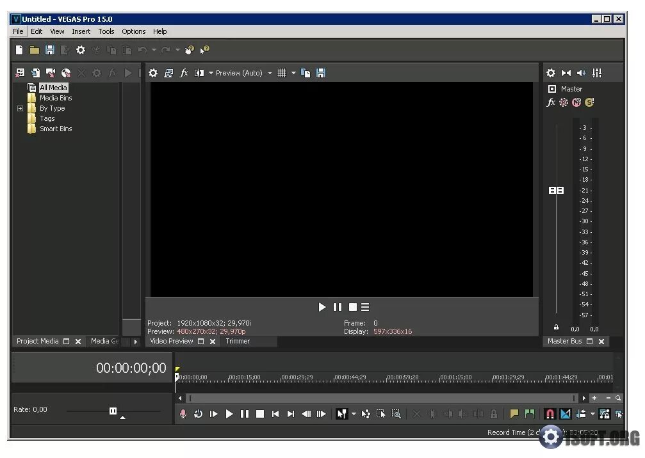Click the preview Overlays grid icon
Screen dimensions: 645x458
(x=282, y=73)
